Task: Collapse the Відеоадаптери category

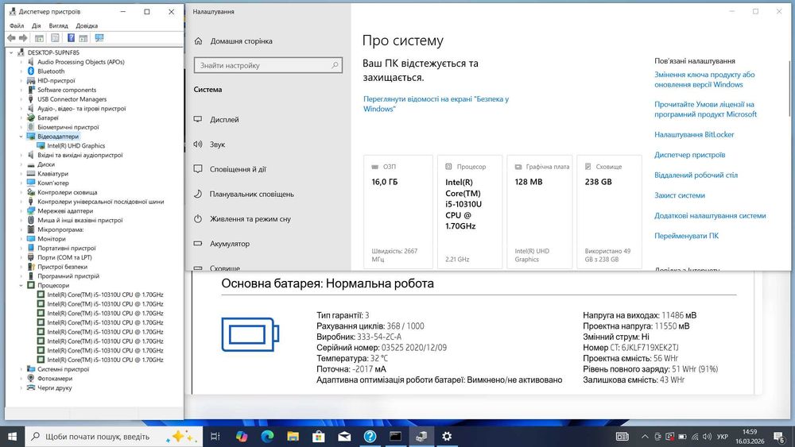Action: click(21, 137)
